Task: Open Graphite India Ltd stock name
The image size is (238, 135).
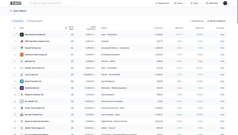Action: [32, 88]
